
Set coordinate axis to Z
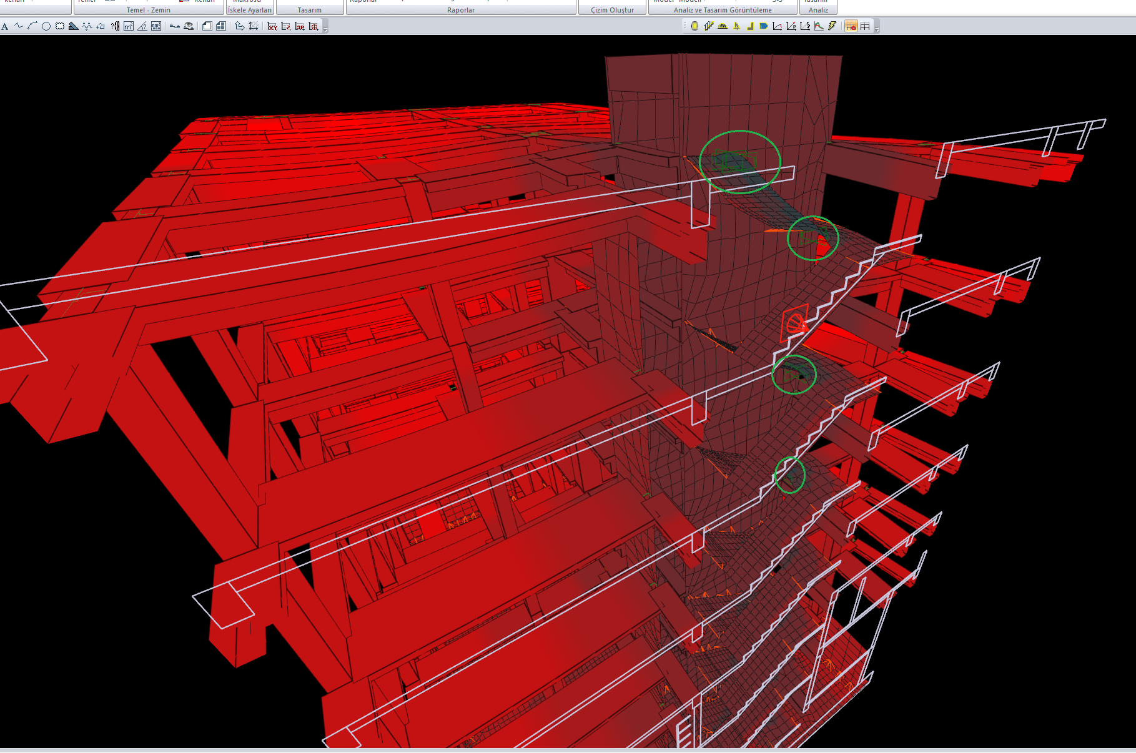click(x=286, y=26)
